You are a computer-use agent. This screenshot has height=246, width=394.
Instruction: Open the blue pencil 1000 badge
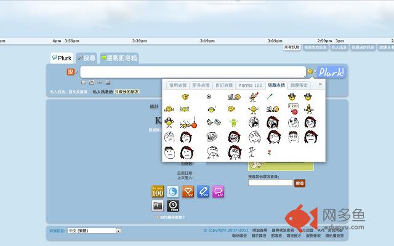pyautogui.click(x=203, y=191)
